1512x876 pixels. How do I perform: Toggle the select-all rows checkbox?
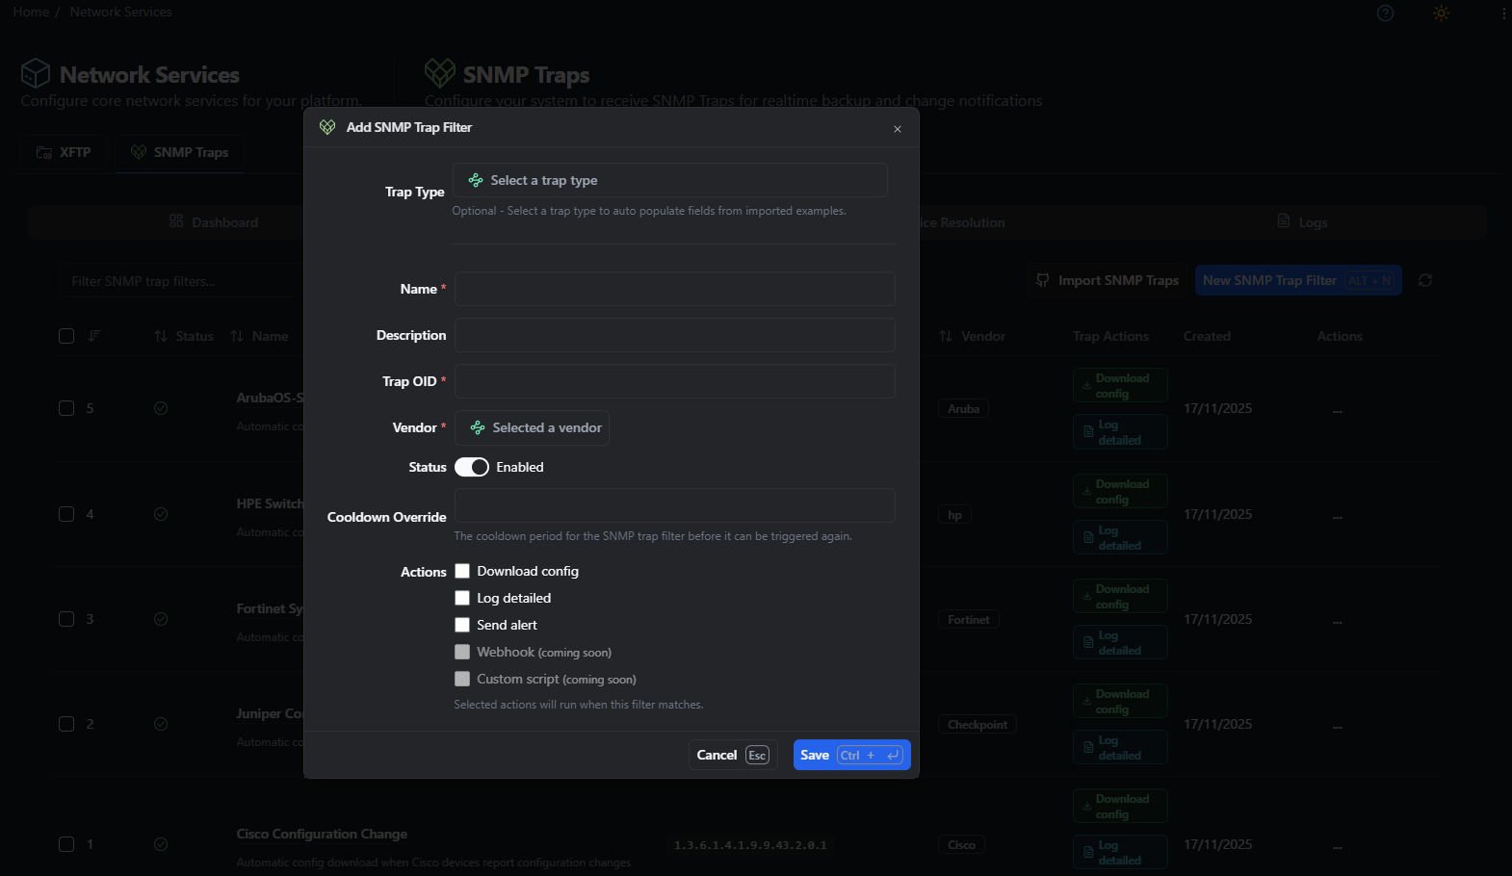click(x=66, y=336)
